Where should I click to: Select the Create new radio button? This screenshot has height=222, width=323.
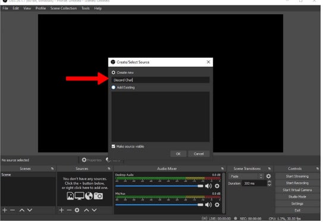[113, 73]
